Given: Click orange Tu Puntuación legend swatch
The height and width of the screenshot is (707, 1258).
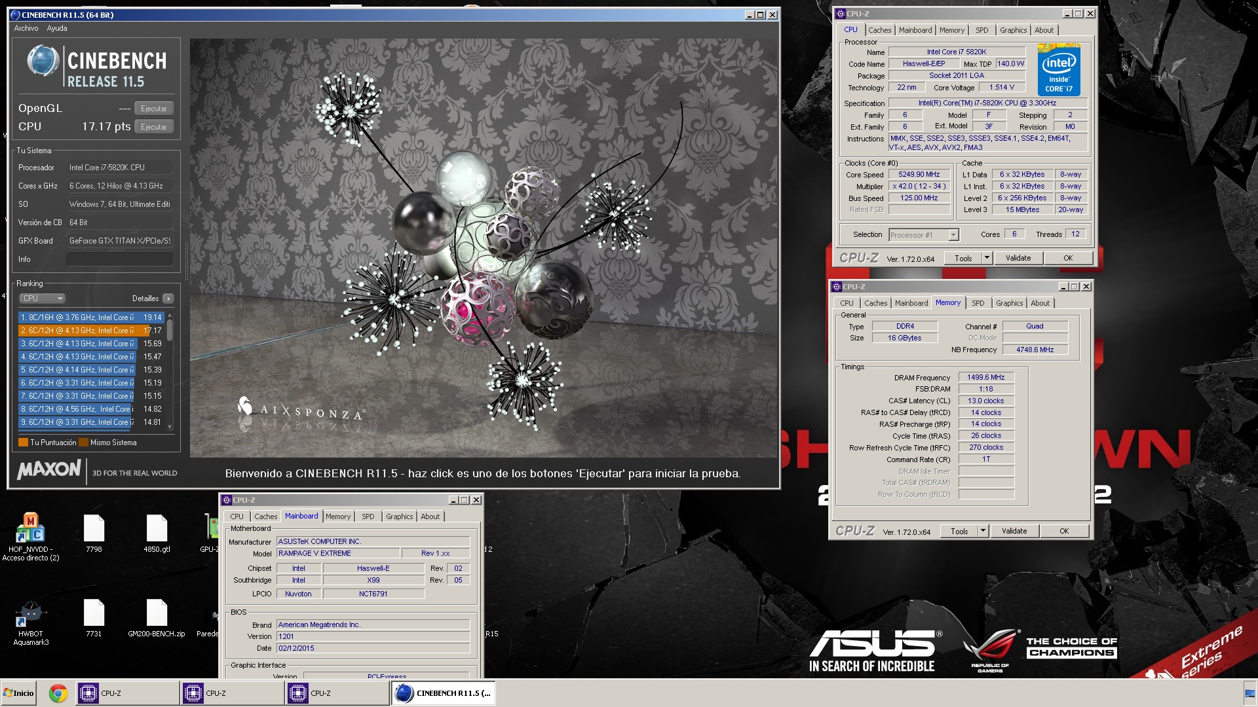Looking at the screenshot, I should 23,443.
